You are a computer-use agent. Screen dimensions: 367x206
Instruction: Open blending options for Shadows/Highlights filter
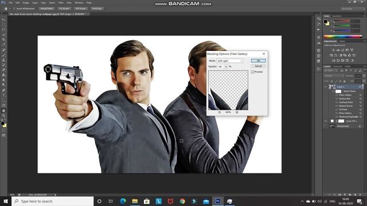(361, 117)
